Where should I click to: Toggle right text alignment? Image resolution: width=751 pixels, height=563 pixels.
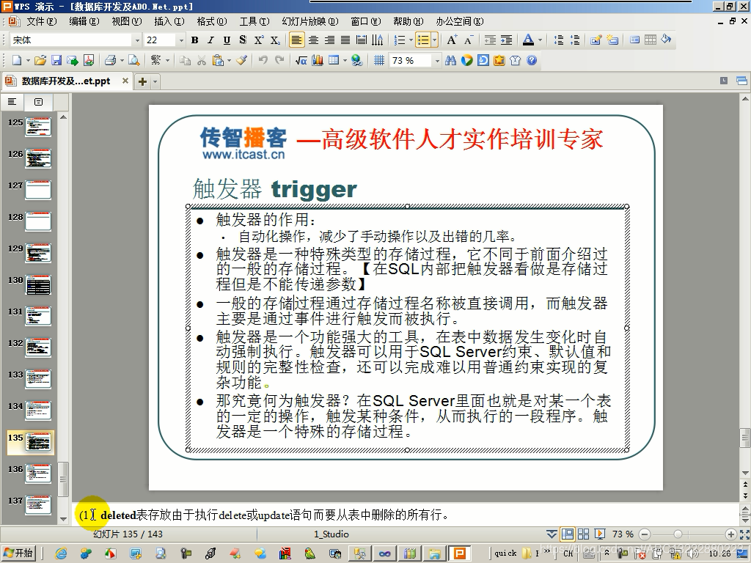click(x=329, y=40)
